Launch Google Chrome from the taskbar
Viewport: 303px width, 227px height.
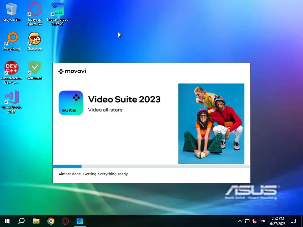click(x=51, y=221)
